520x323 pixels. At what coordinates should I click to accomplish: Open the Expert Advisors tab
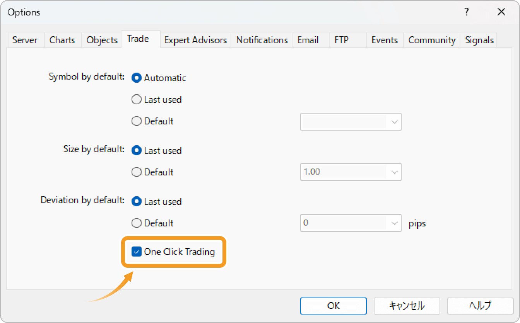(x=195, y=40)
